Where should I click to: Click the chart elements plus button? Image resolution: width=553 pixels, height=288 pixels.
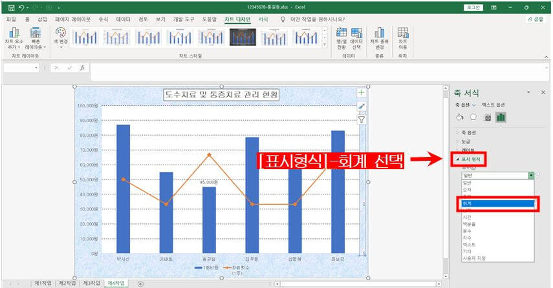(x=362, y=92)
